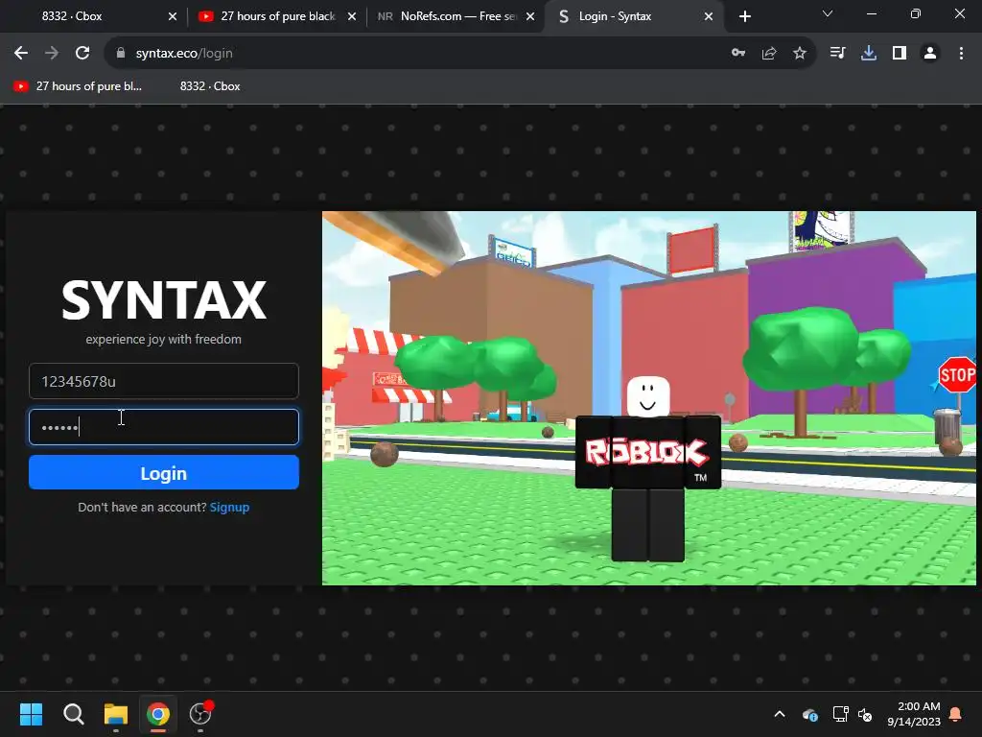982x737 pixels.
Task: Go back using browser back arrow
Action: 21,54
